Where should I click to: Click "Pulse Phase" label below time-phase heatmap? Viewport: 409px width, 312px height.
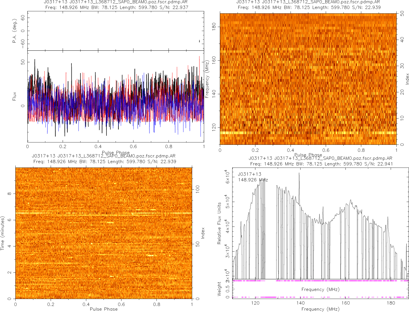click(x=103, y=309)
